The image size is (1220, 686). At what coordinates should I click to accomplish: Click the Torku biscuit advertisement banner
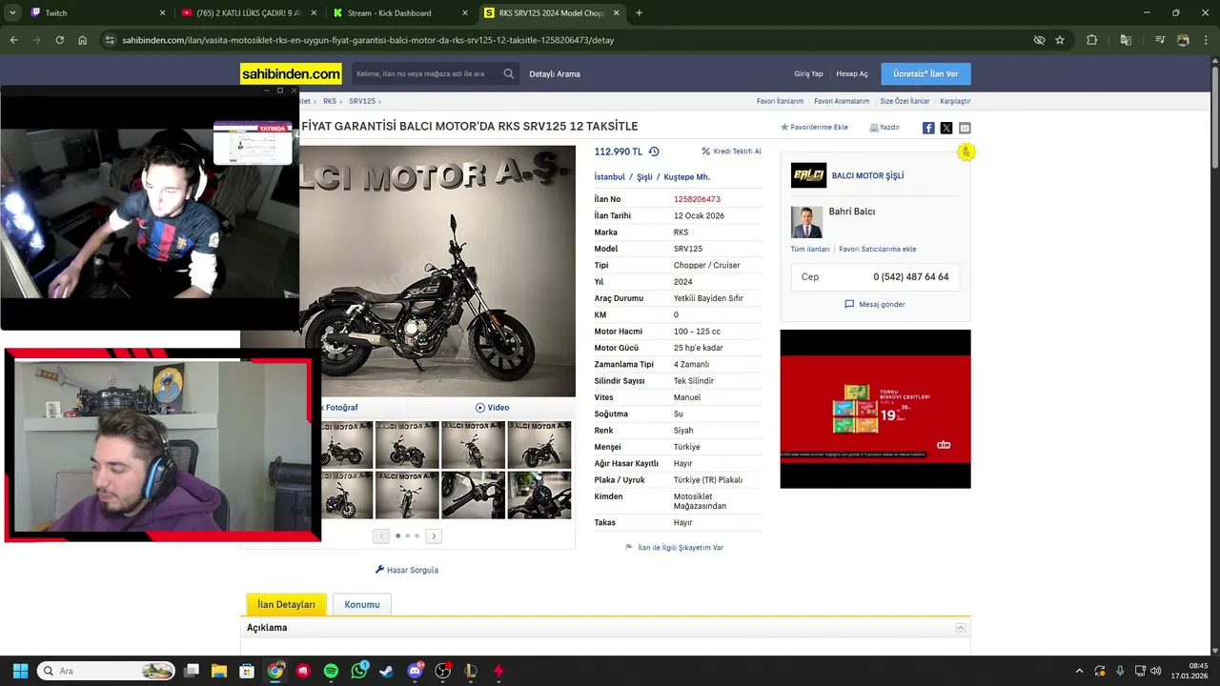coord(875,409)
